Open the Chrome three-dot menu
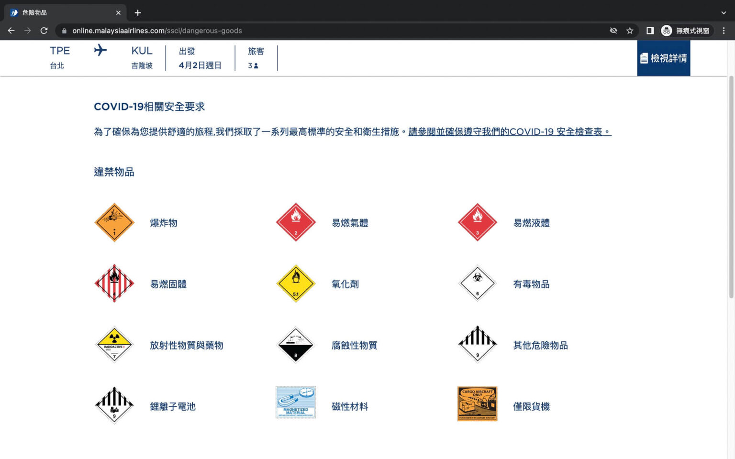This screenshot has height=459, width=735. [x=724, y=31]
